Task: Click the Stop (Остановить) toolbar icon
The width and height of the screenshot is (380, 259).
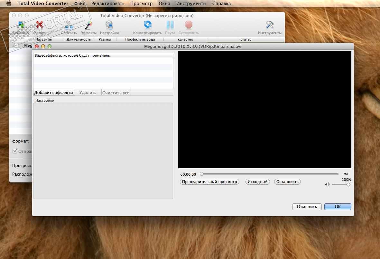Action: coord(189,25)
